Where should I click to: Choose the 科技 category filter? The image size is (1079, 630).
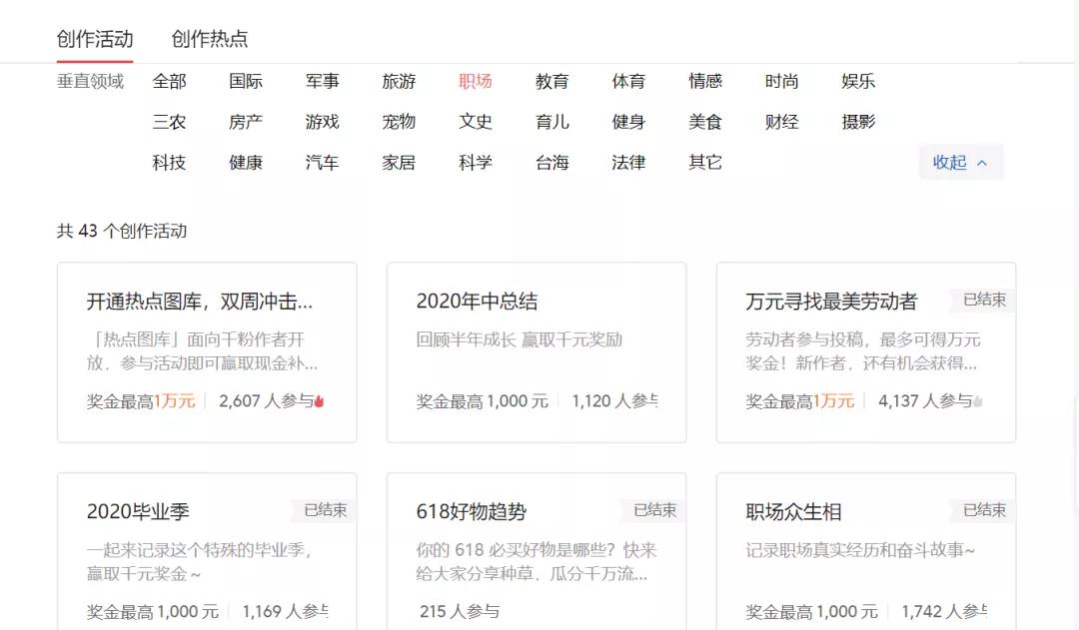(x=170, y=163)
